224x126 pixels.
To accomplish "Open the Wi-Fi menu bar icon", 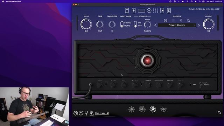I will 187,1.
